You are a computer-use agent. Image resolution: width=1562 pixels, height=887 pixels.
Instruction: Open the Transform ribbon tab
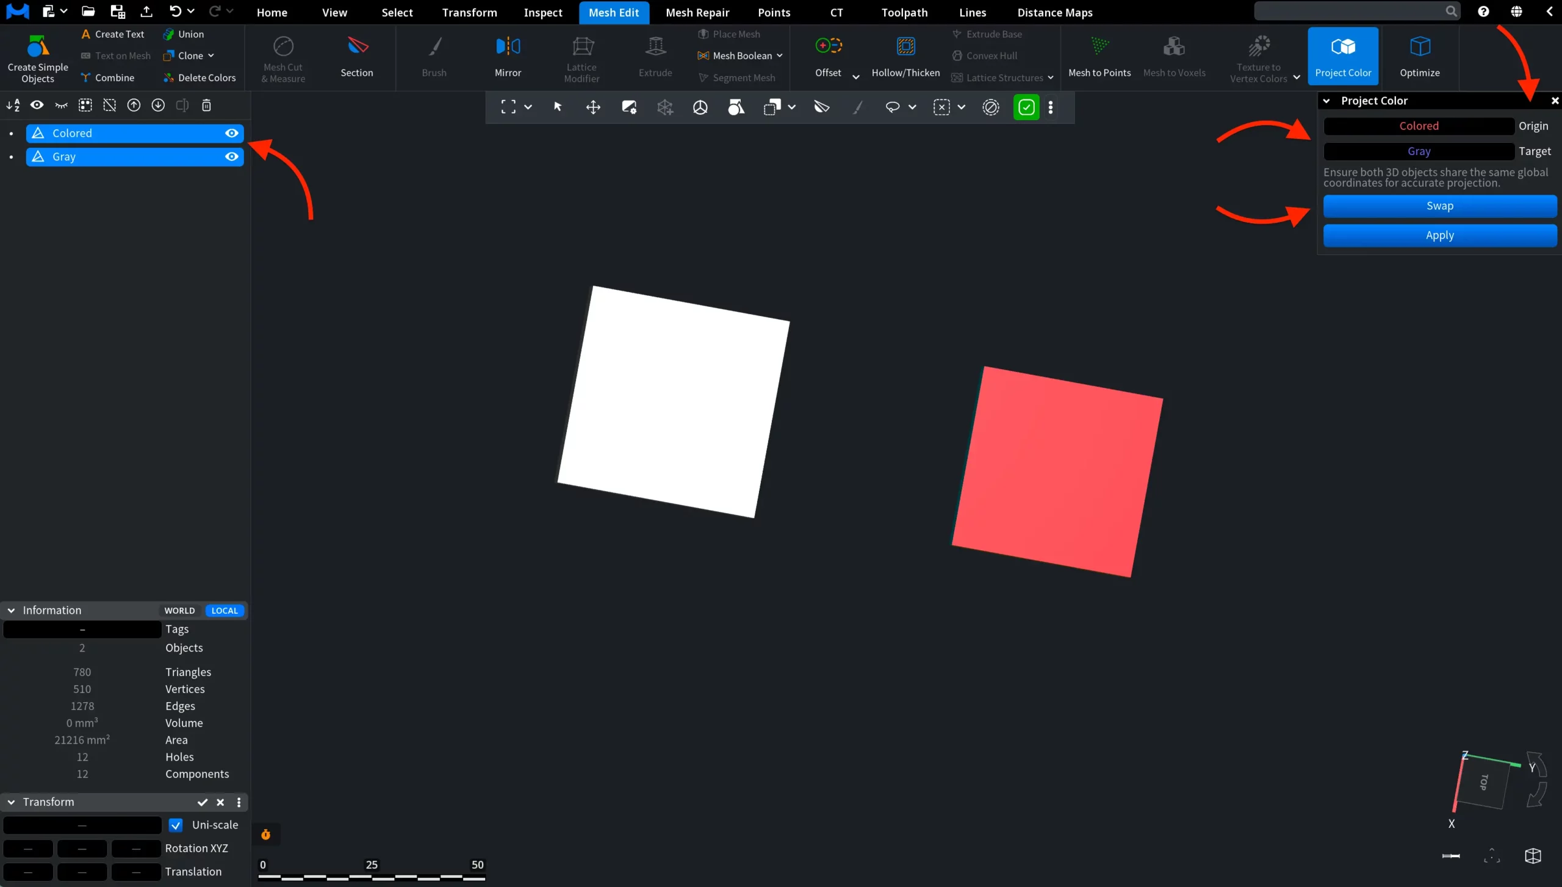pos(469,12)
